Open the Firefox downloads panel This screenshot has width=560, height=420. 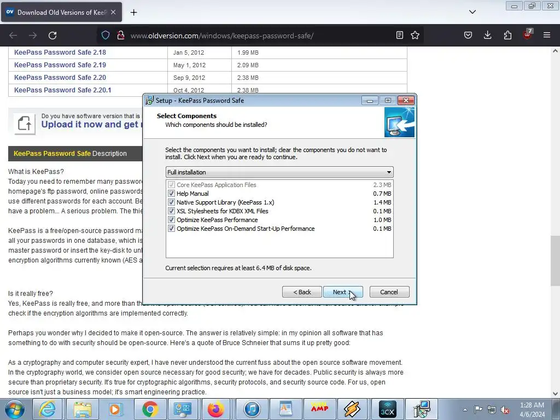coord(487,35)
